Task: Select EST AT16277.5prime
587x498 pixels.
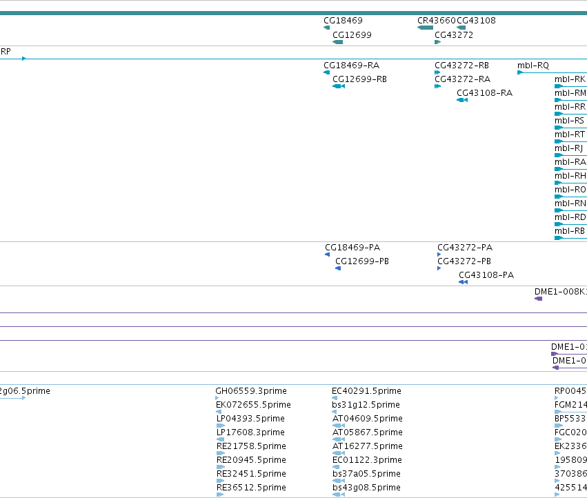Action: (368, 447)
